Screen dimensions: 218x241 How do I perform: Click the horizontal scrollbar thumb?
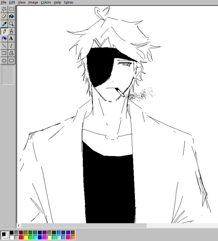(84, 225)
